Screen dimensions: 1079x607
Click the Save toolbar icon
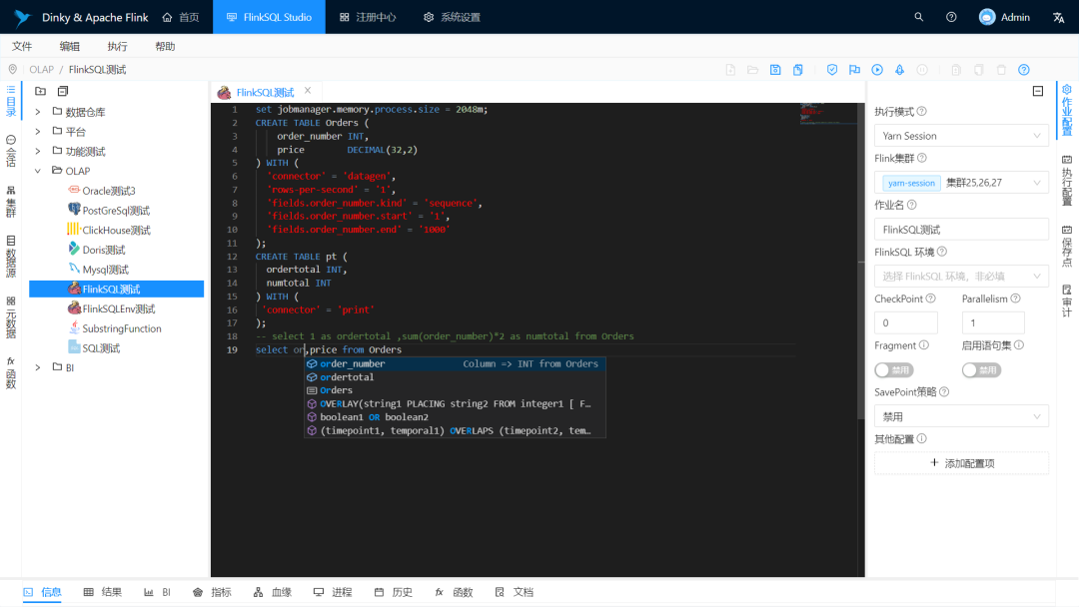[x=775, y=70]
